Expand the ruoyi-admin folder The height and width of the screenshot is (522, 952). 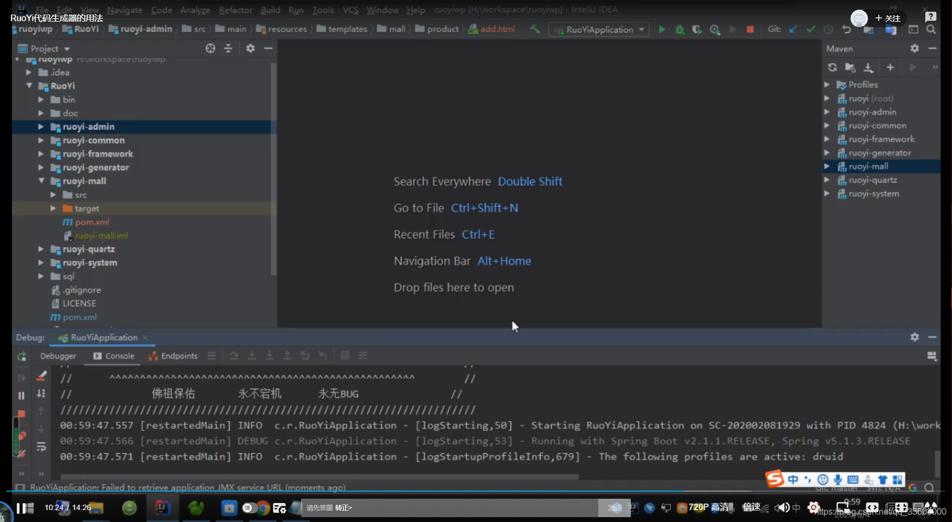[x=41, y=126]
